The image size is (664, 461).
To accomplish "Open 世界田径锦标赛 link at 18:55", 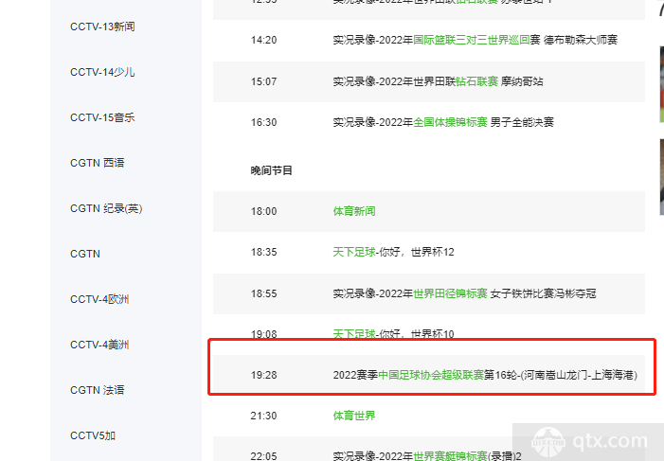I will (x=450, y=293).
